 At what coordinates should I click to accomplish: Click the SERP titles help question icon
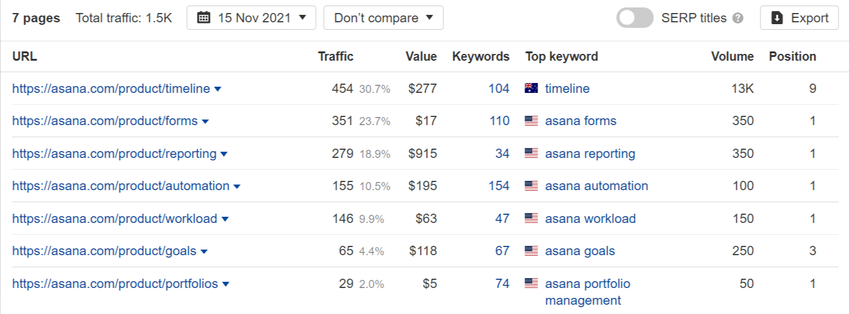coord(738,19)
